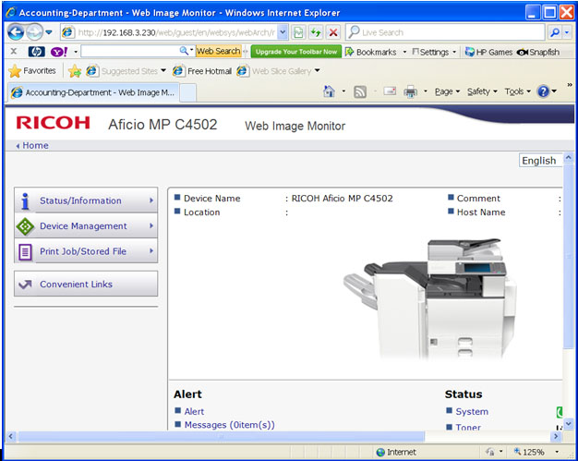Open the Print Job/Stored File menu
Viewport: 578px width, 461px height.
point(86,251)
